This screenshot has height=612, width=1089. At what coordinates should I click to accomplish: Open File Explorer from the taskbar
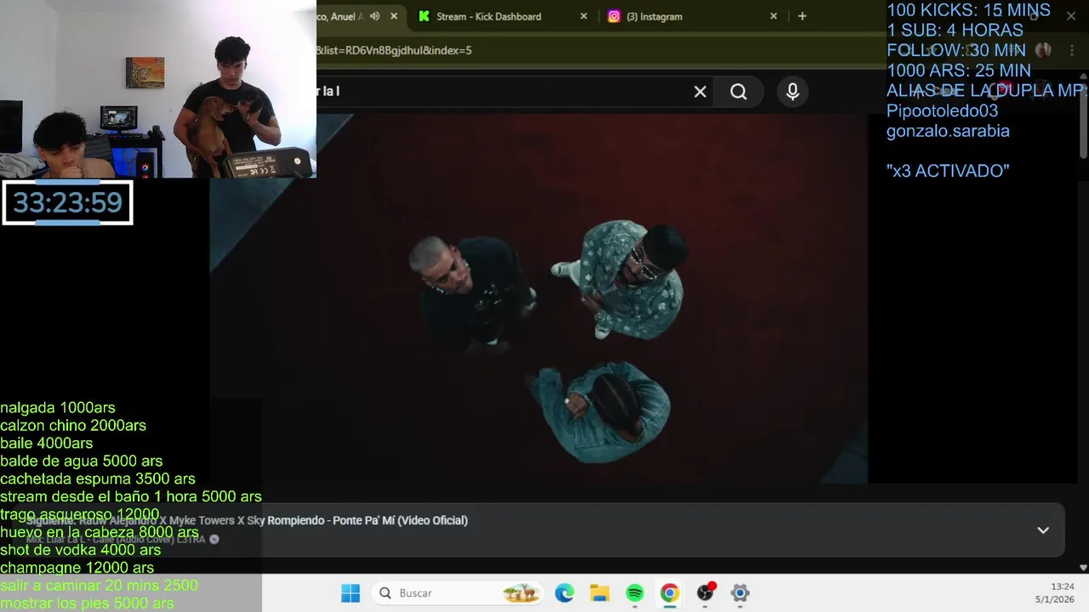(x=600, y=593)
